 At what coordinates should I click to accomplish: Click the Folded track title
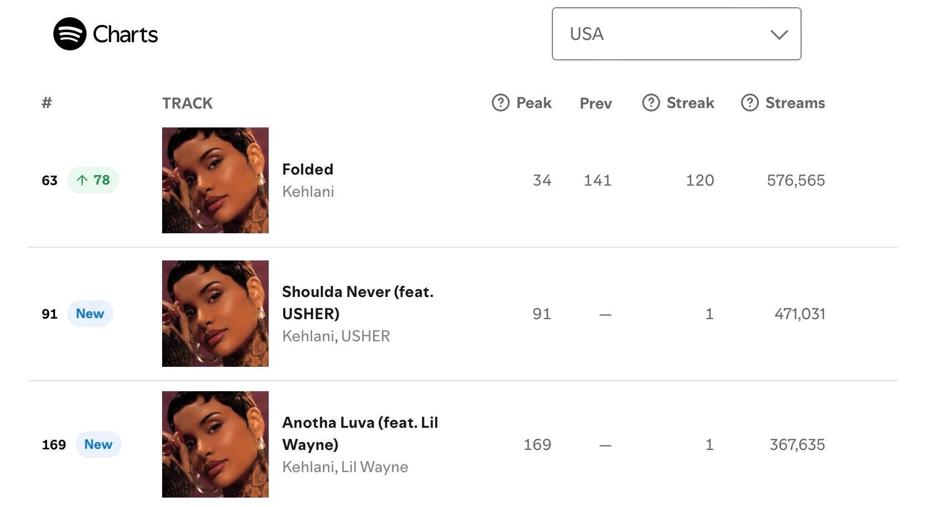click(x=308, y=169)
